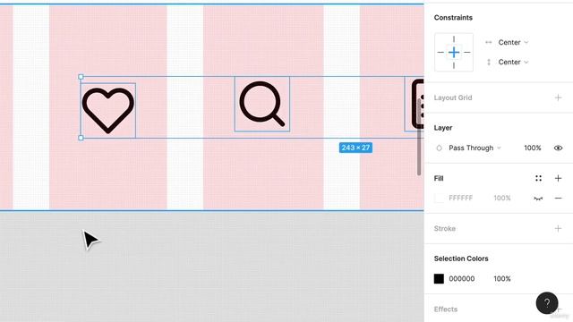Click the canvas vertical scrollbar
The height and width of the screenshot is (322, 573).
coord(419,137)
